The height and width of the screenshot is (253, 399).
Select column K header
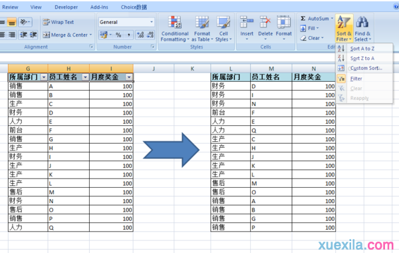click(192, 69)
